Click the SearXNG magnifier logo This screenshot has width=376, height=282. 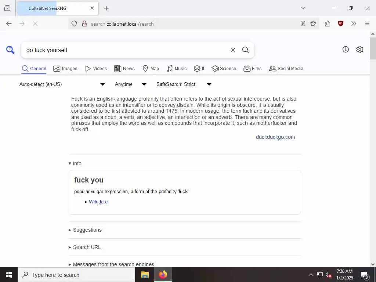click(10, 50)
